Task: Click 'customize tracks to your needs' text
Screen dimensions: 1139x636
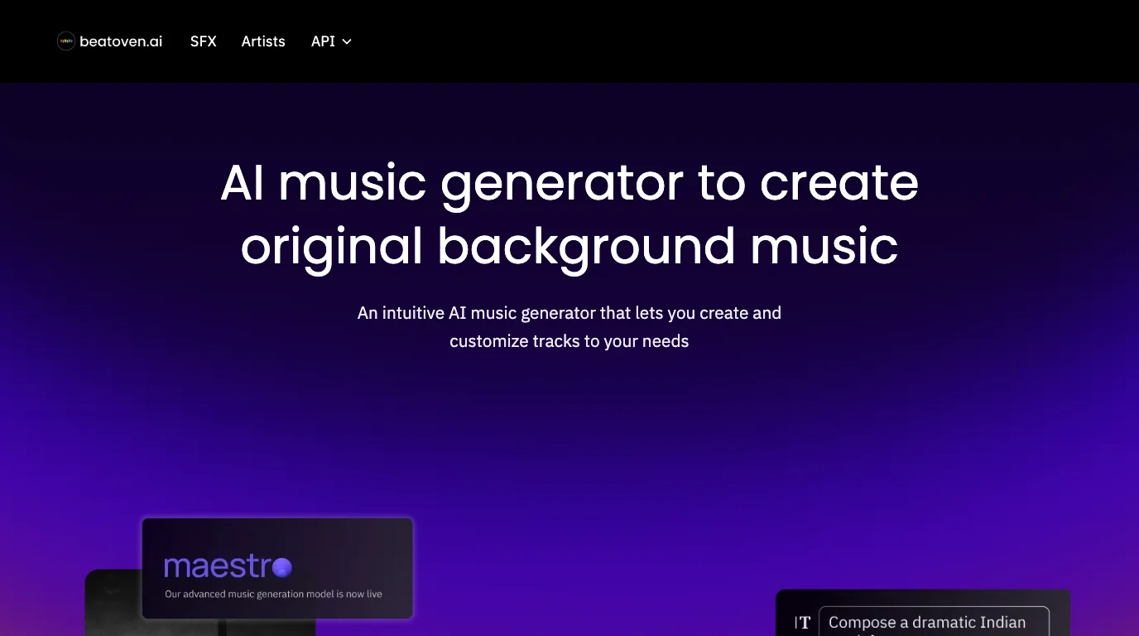Action: (x=569, y=341)
